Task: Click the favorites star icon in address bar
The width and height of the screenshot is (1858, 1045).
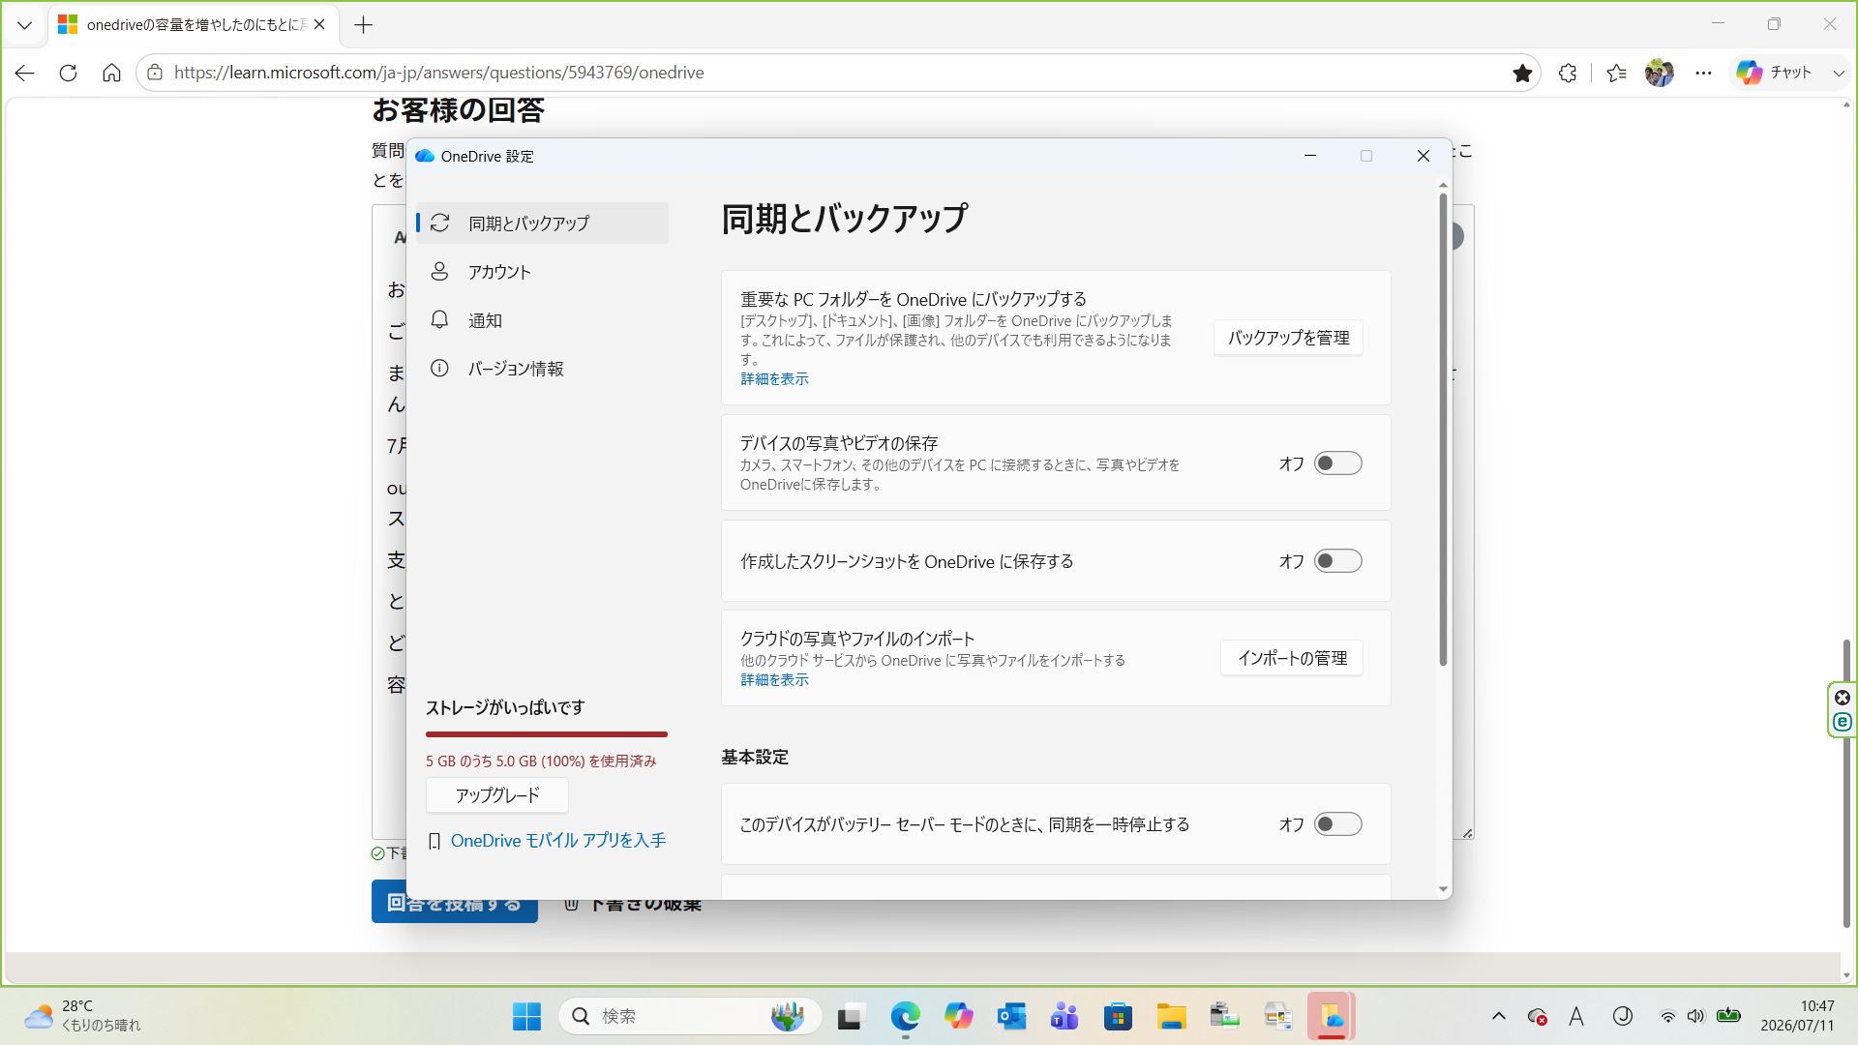Action: pos(1522,73)
